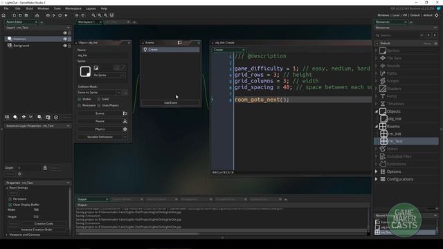Delete selected layer icon
The width and height of the screenshot is (443, 249).
tap(56, 117)
